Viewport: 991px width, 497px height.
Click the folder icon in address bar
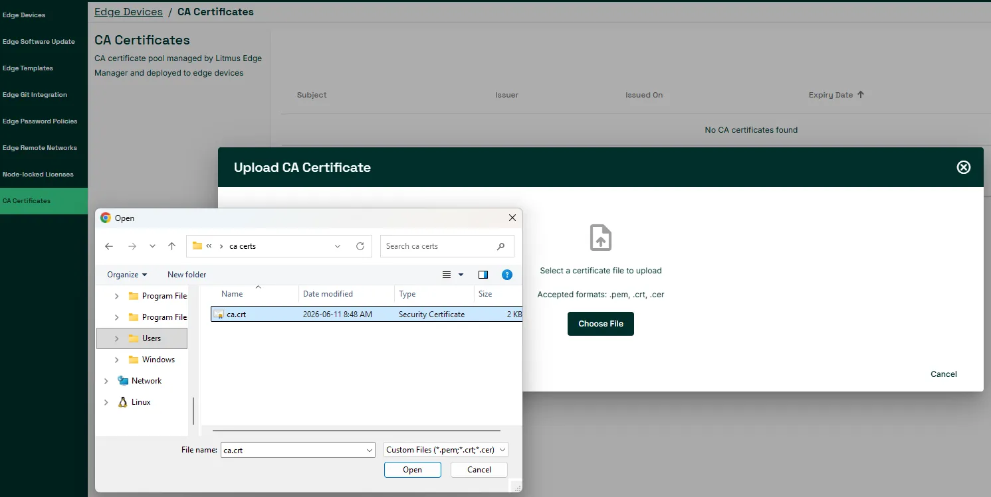(197, 246)
